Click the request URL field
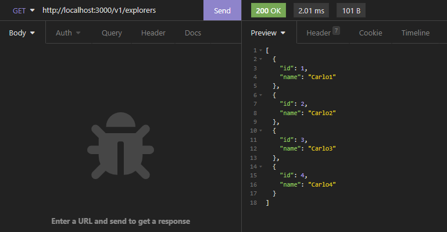 [x=121, y=10]
